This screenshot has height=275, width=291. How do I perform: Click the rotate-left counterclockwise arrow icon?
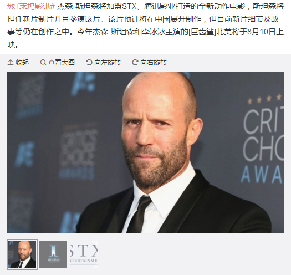[x=89, y=63]
